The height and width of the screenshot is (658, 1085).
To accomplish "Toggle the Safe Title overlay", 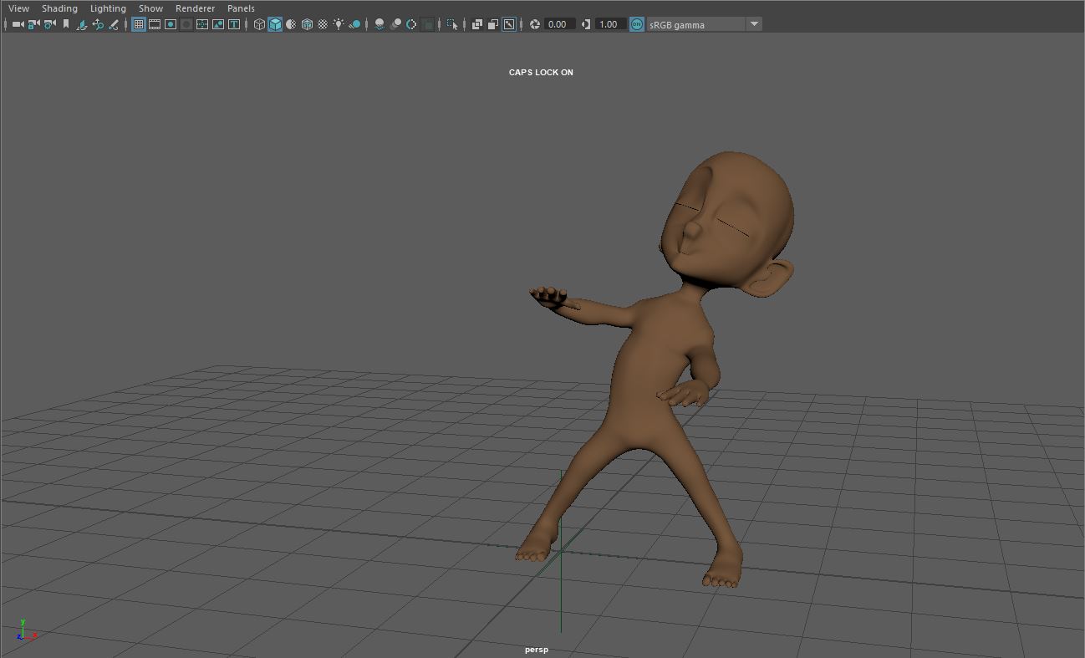I will (234, 24).
